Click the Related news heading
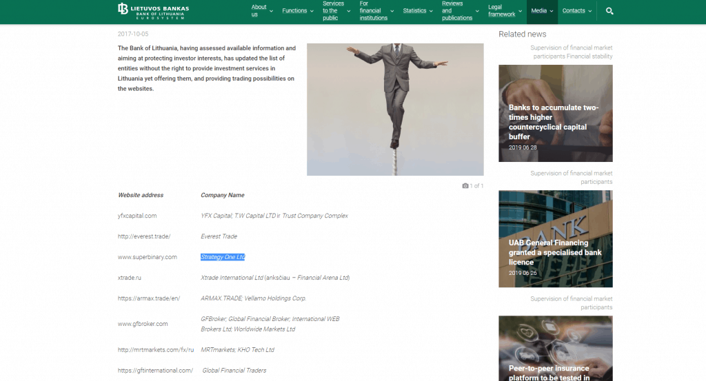This screenshot has width=706, height=381. point(522,34)
